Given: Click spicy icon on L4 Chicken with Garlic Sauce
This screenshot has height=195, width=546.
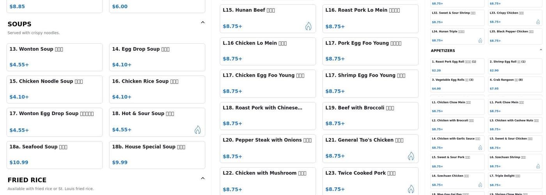Looking at the screenshot, I should [480, 148].
